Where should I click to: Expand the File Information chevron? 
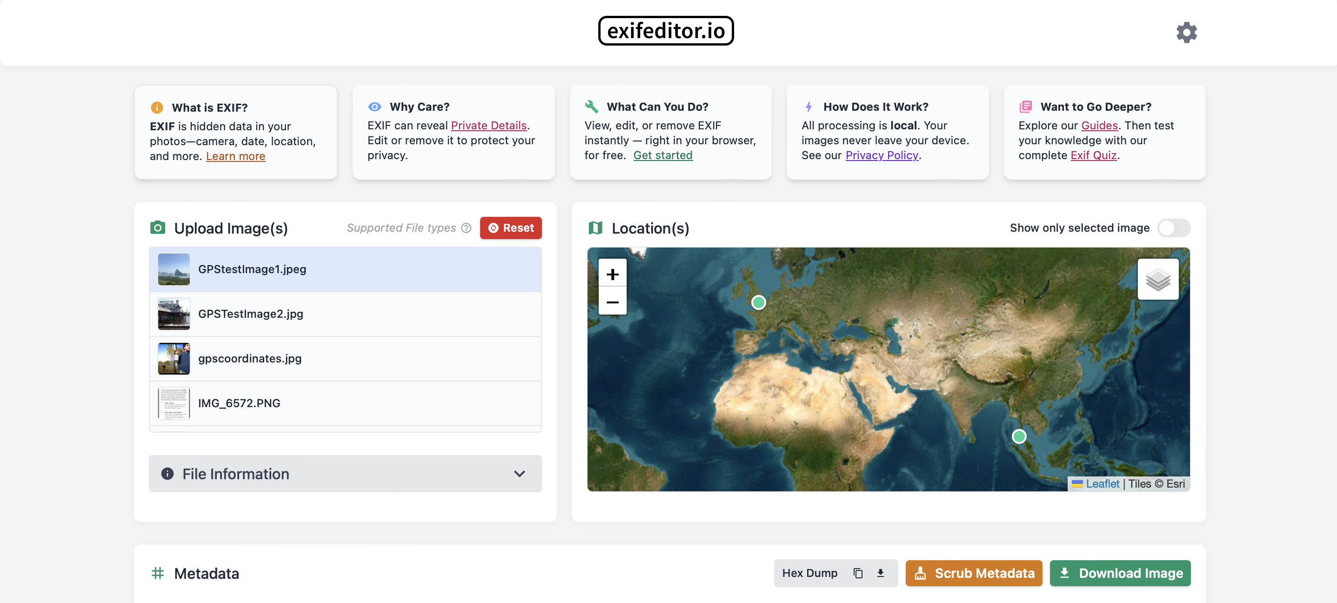click(519, 474)
